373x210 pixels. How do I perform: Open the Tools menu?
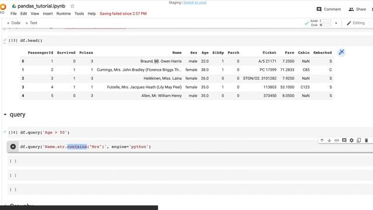click(x=79, y=13)
